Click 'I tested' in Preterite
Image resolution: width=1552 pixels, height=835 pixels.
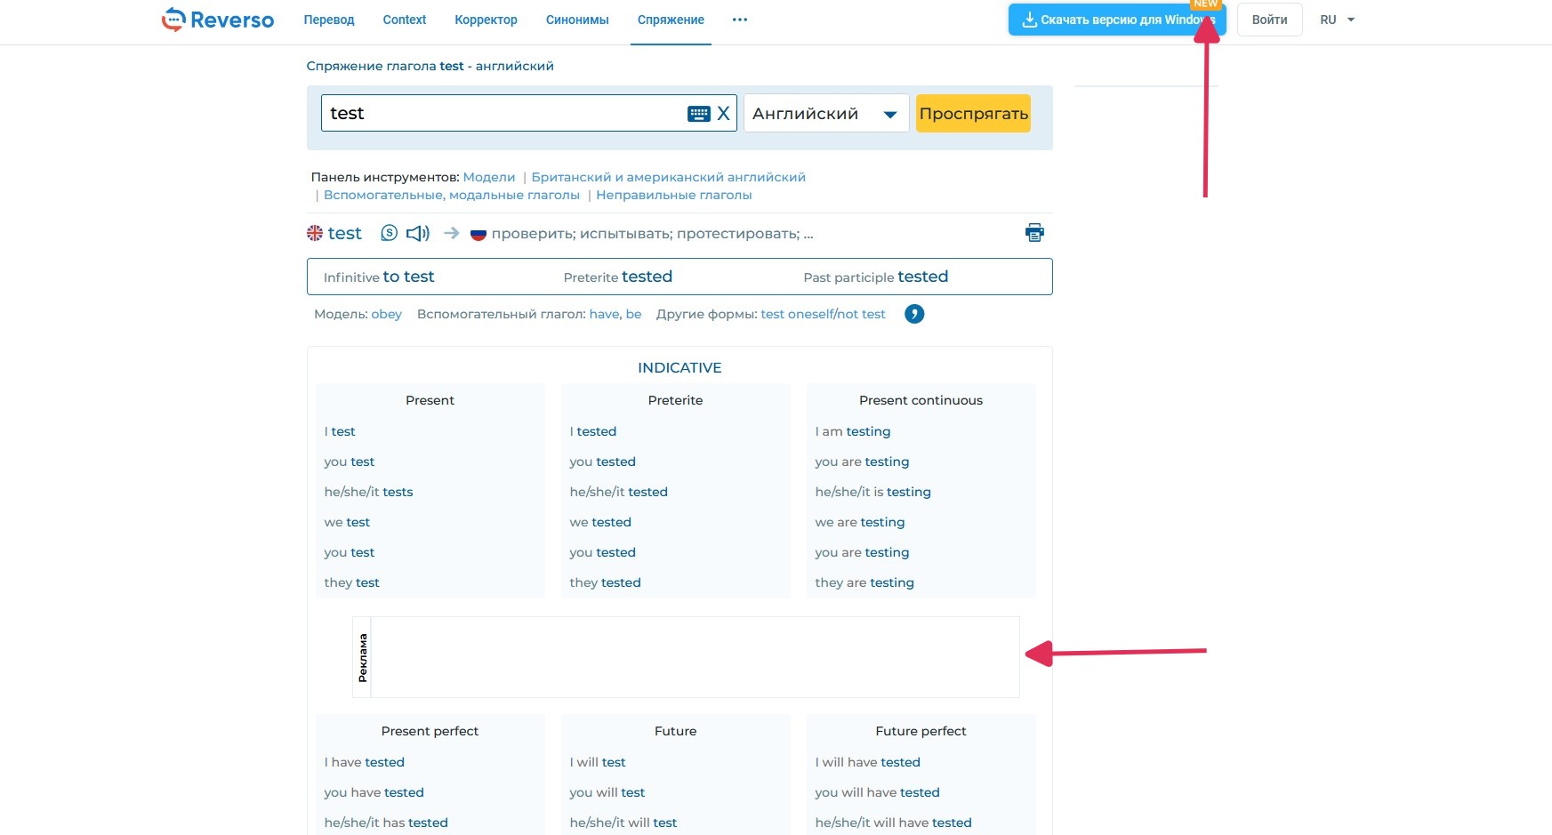(593, 431)
